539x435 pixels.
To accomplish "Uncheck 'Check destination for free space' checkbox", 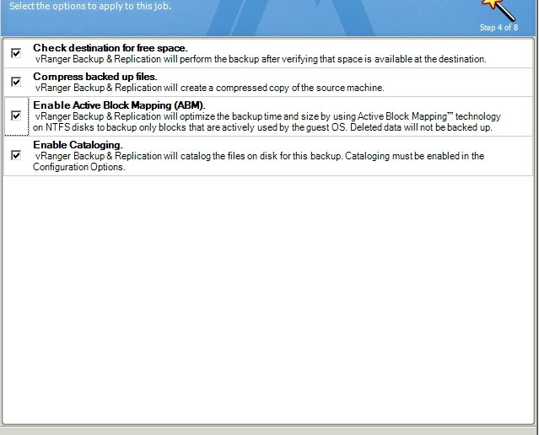I will pyautogui.click(x=16, y=53).
